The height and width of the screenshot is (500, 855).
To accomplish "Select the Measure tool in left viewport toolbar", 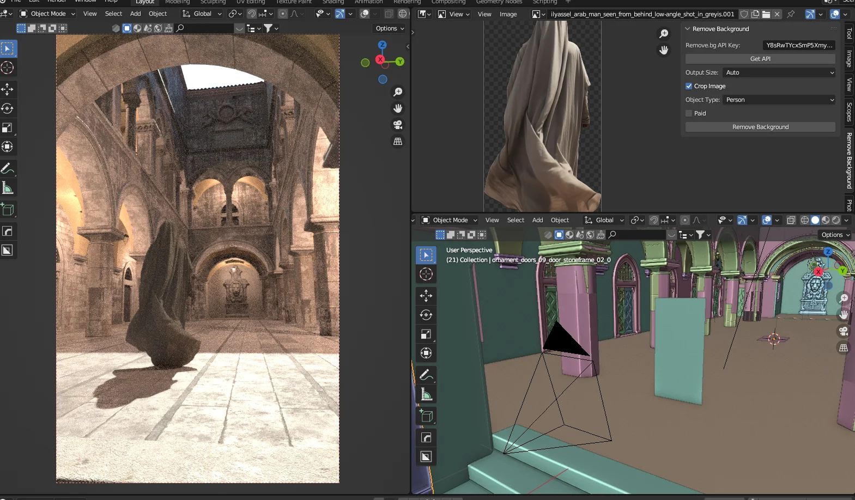I will tap(8, 188).
